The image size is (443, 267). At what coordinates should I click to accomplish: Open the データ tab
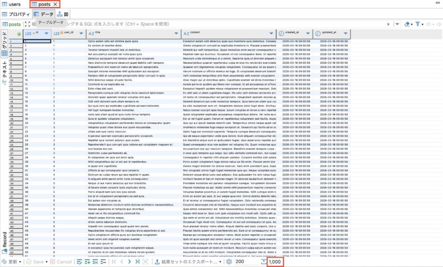[43, 14]
